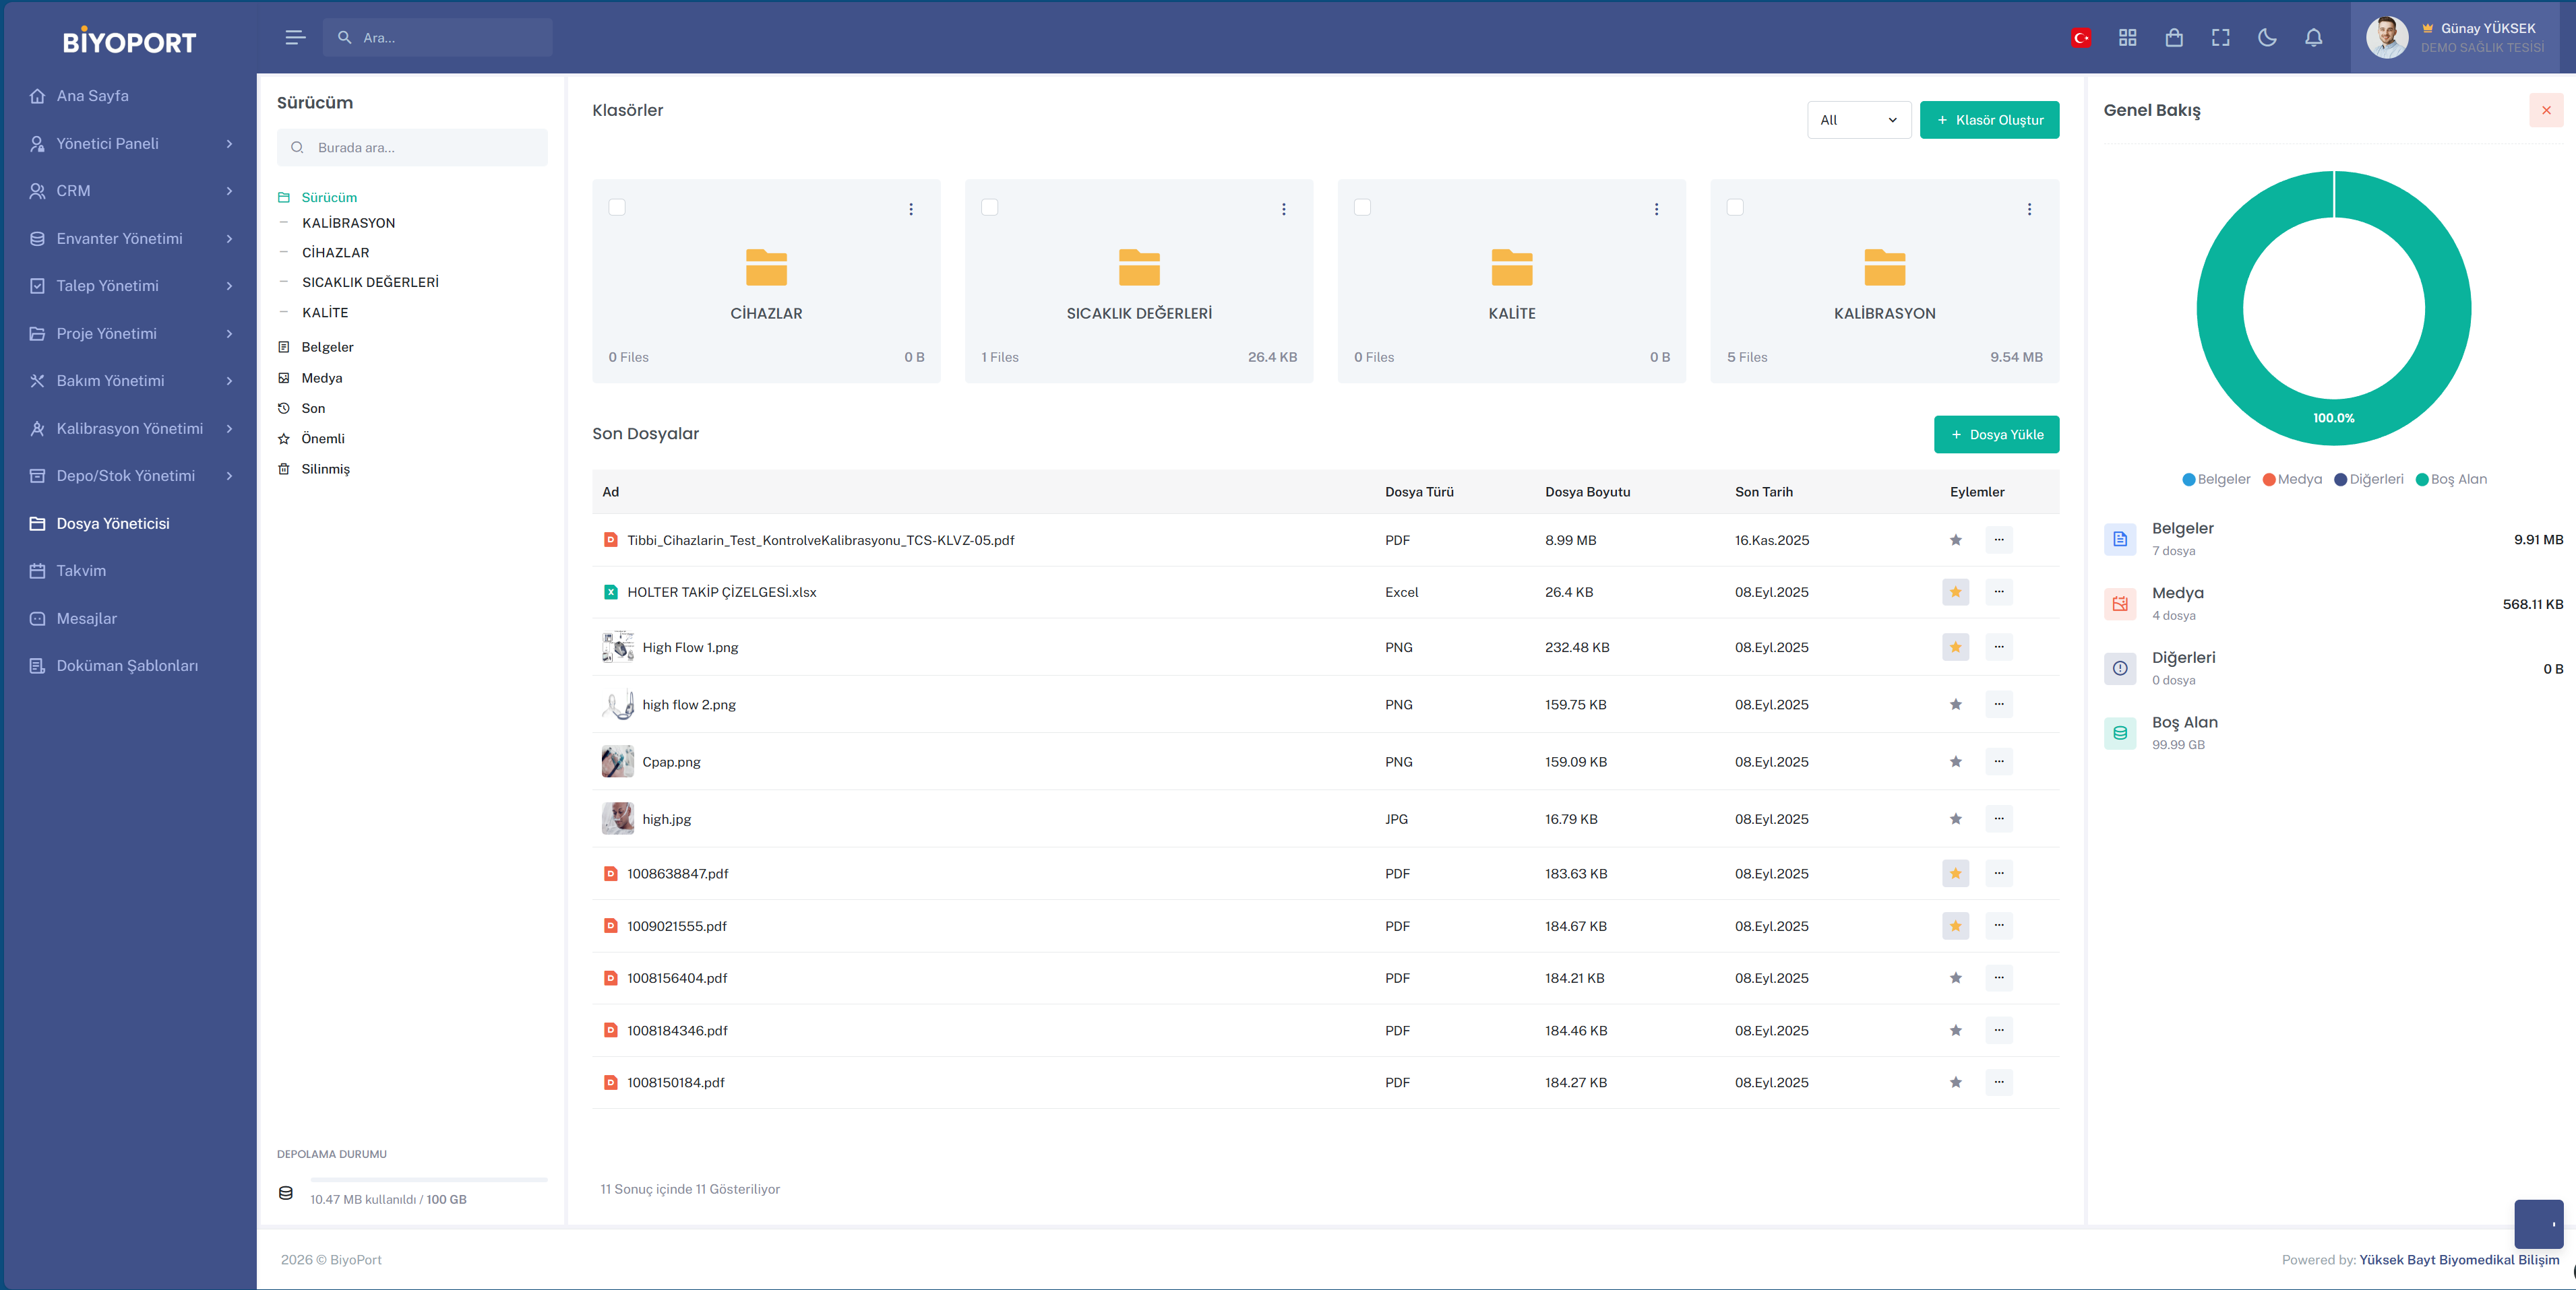2576x1290 pixels.
Task: Click the Dosya Yükle button
Action: click(x=1996, y=434)
